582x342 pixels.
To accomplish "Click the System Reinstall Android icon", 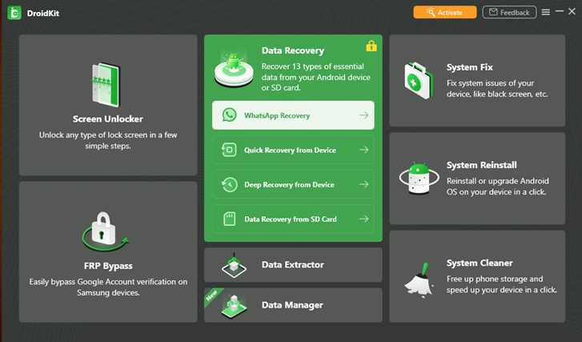I will [x=419, y=179].
